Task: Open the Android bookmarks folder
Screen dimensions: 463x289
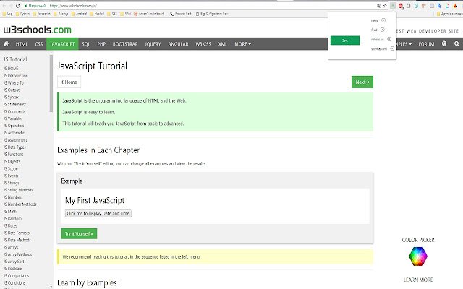Action: pyautogui.click(x=79, y=14)
